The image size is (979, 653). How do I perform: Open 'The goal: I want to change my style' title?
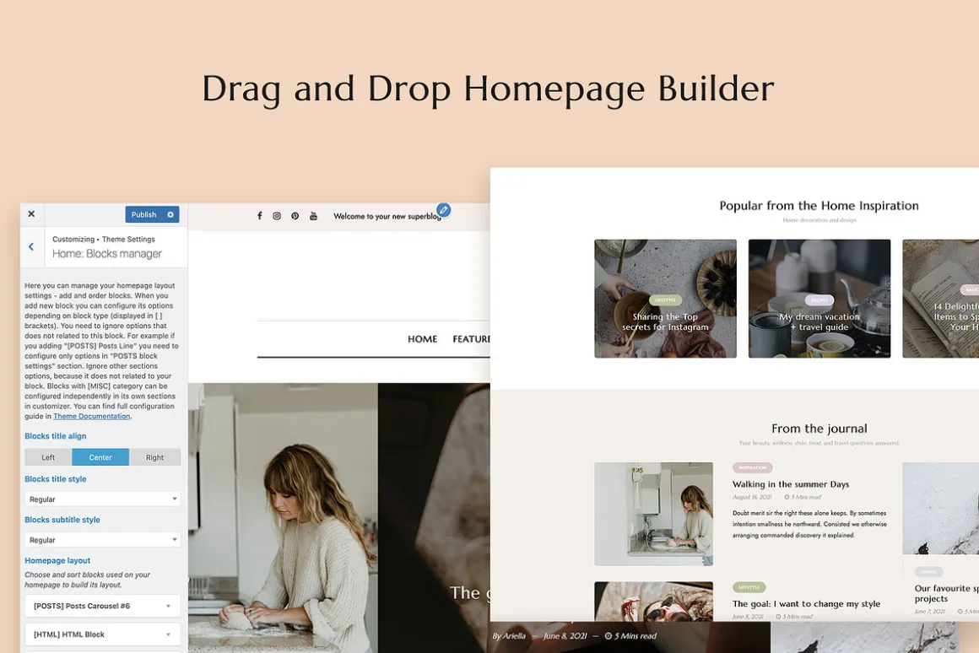pos(806,604)
